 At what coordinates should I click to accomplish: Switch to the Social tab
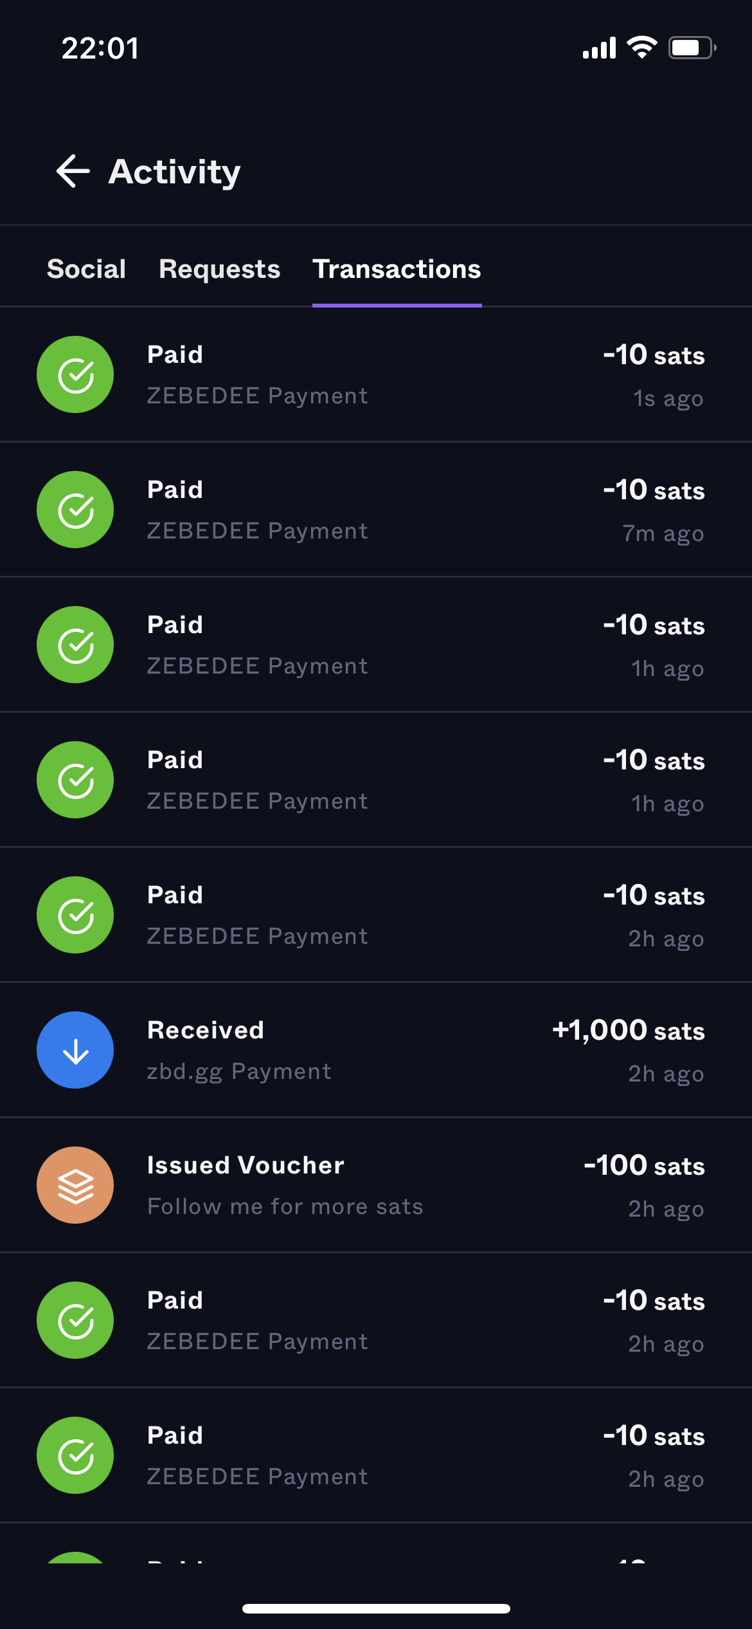(86, 269)
